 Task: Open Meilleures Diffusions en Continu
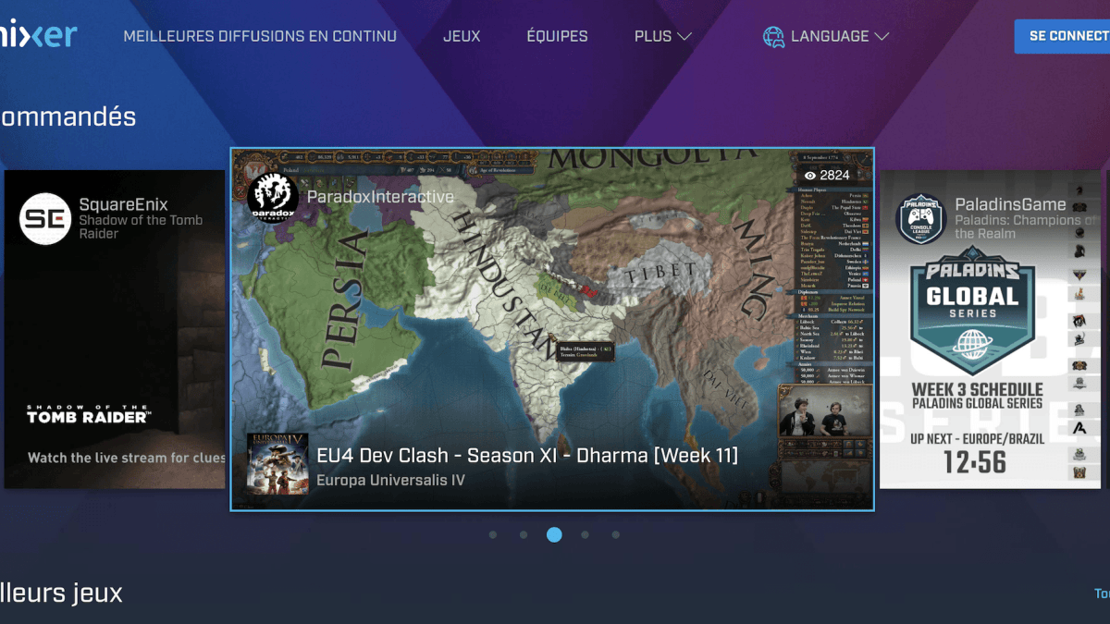[260, 36]
